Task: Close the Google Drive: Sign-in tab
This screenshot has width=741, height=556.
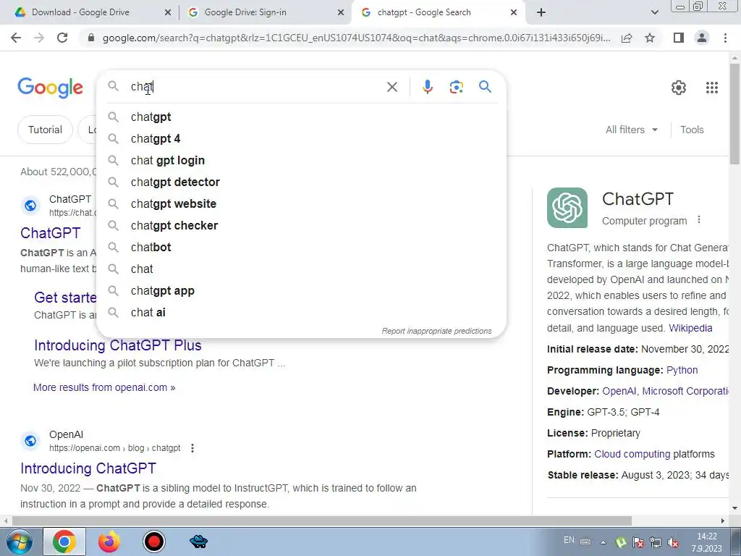Action: click(341, 13)
